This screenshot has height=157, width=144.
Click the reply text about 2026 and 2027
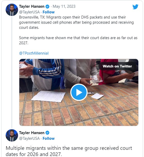[x=69, y=151]
